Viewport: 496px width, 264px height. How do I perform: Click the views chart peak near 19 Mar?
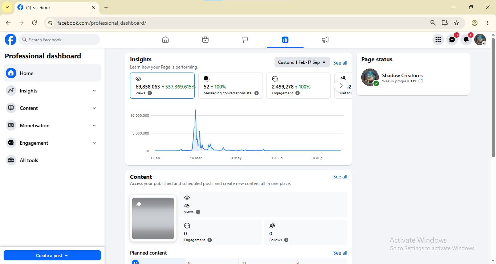(196, 110)
